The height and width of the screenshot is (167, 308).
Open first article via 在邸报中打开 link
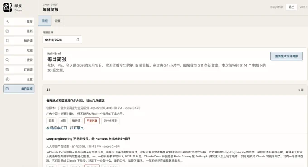point(57,128)
